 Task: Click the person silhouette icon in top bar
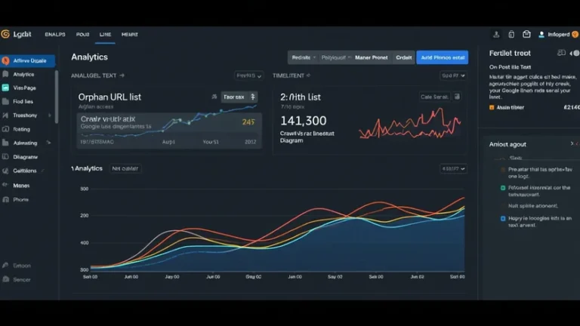tap(496, 35)
